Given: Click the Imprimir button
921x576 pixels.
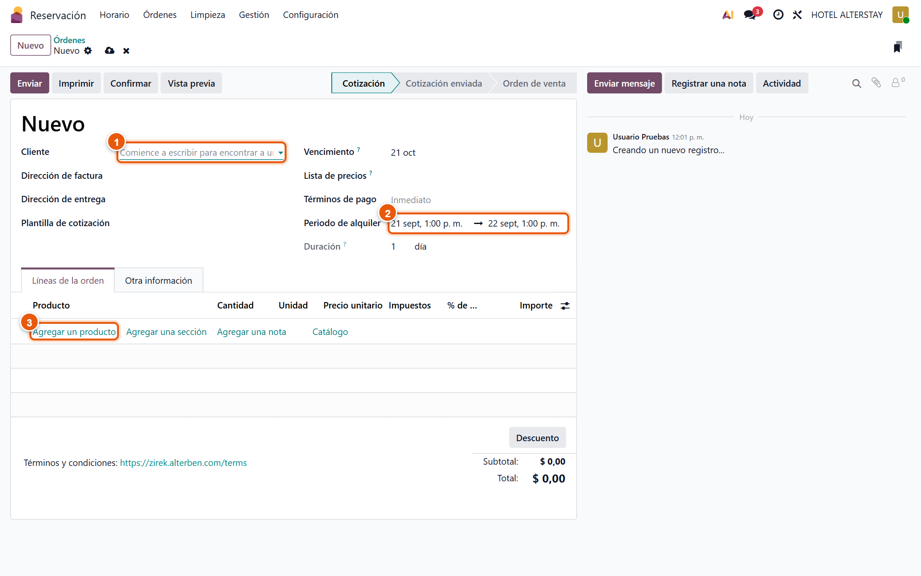Looking at the screenshot, I should click(x=76, y=83).
